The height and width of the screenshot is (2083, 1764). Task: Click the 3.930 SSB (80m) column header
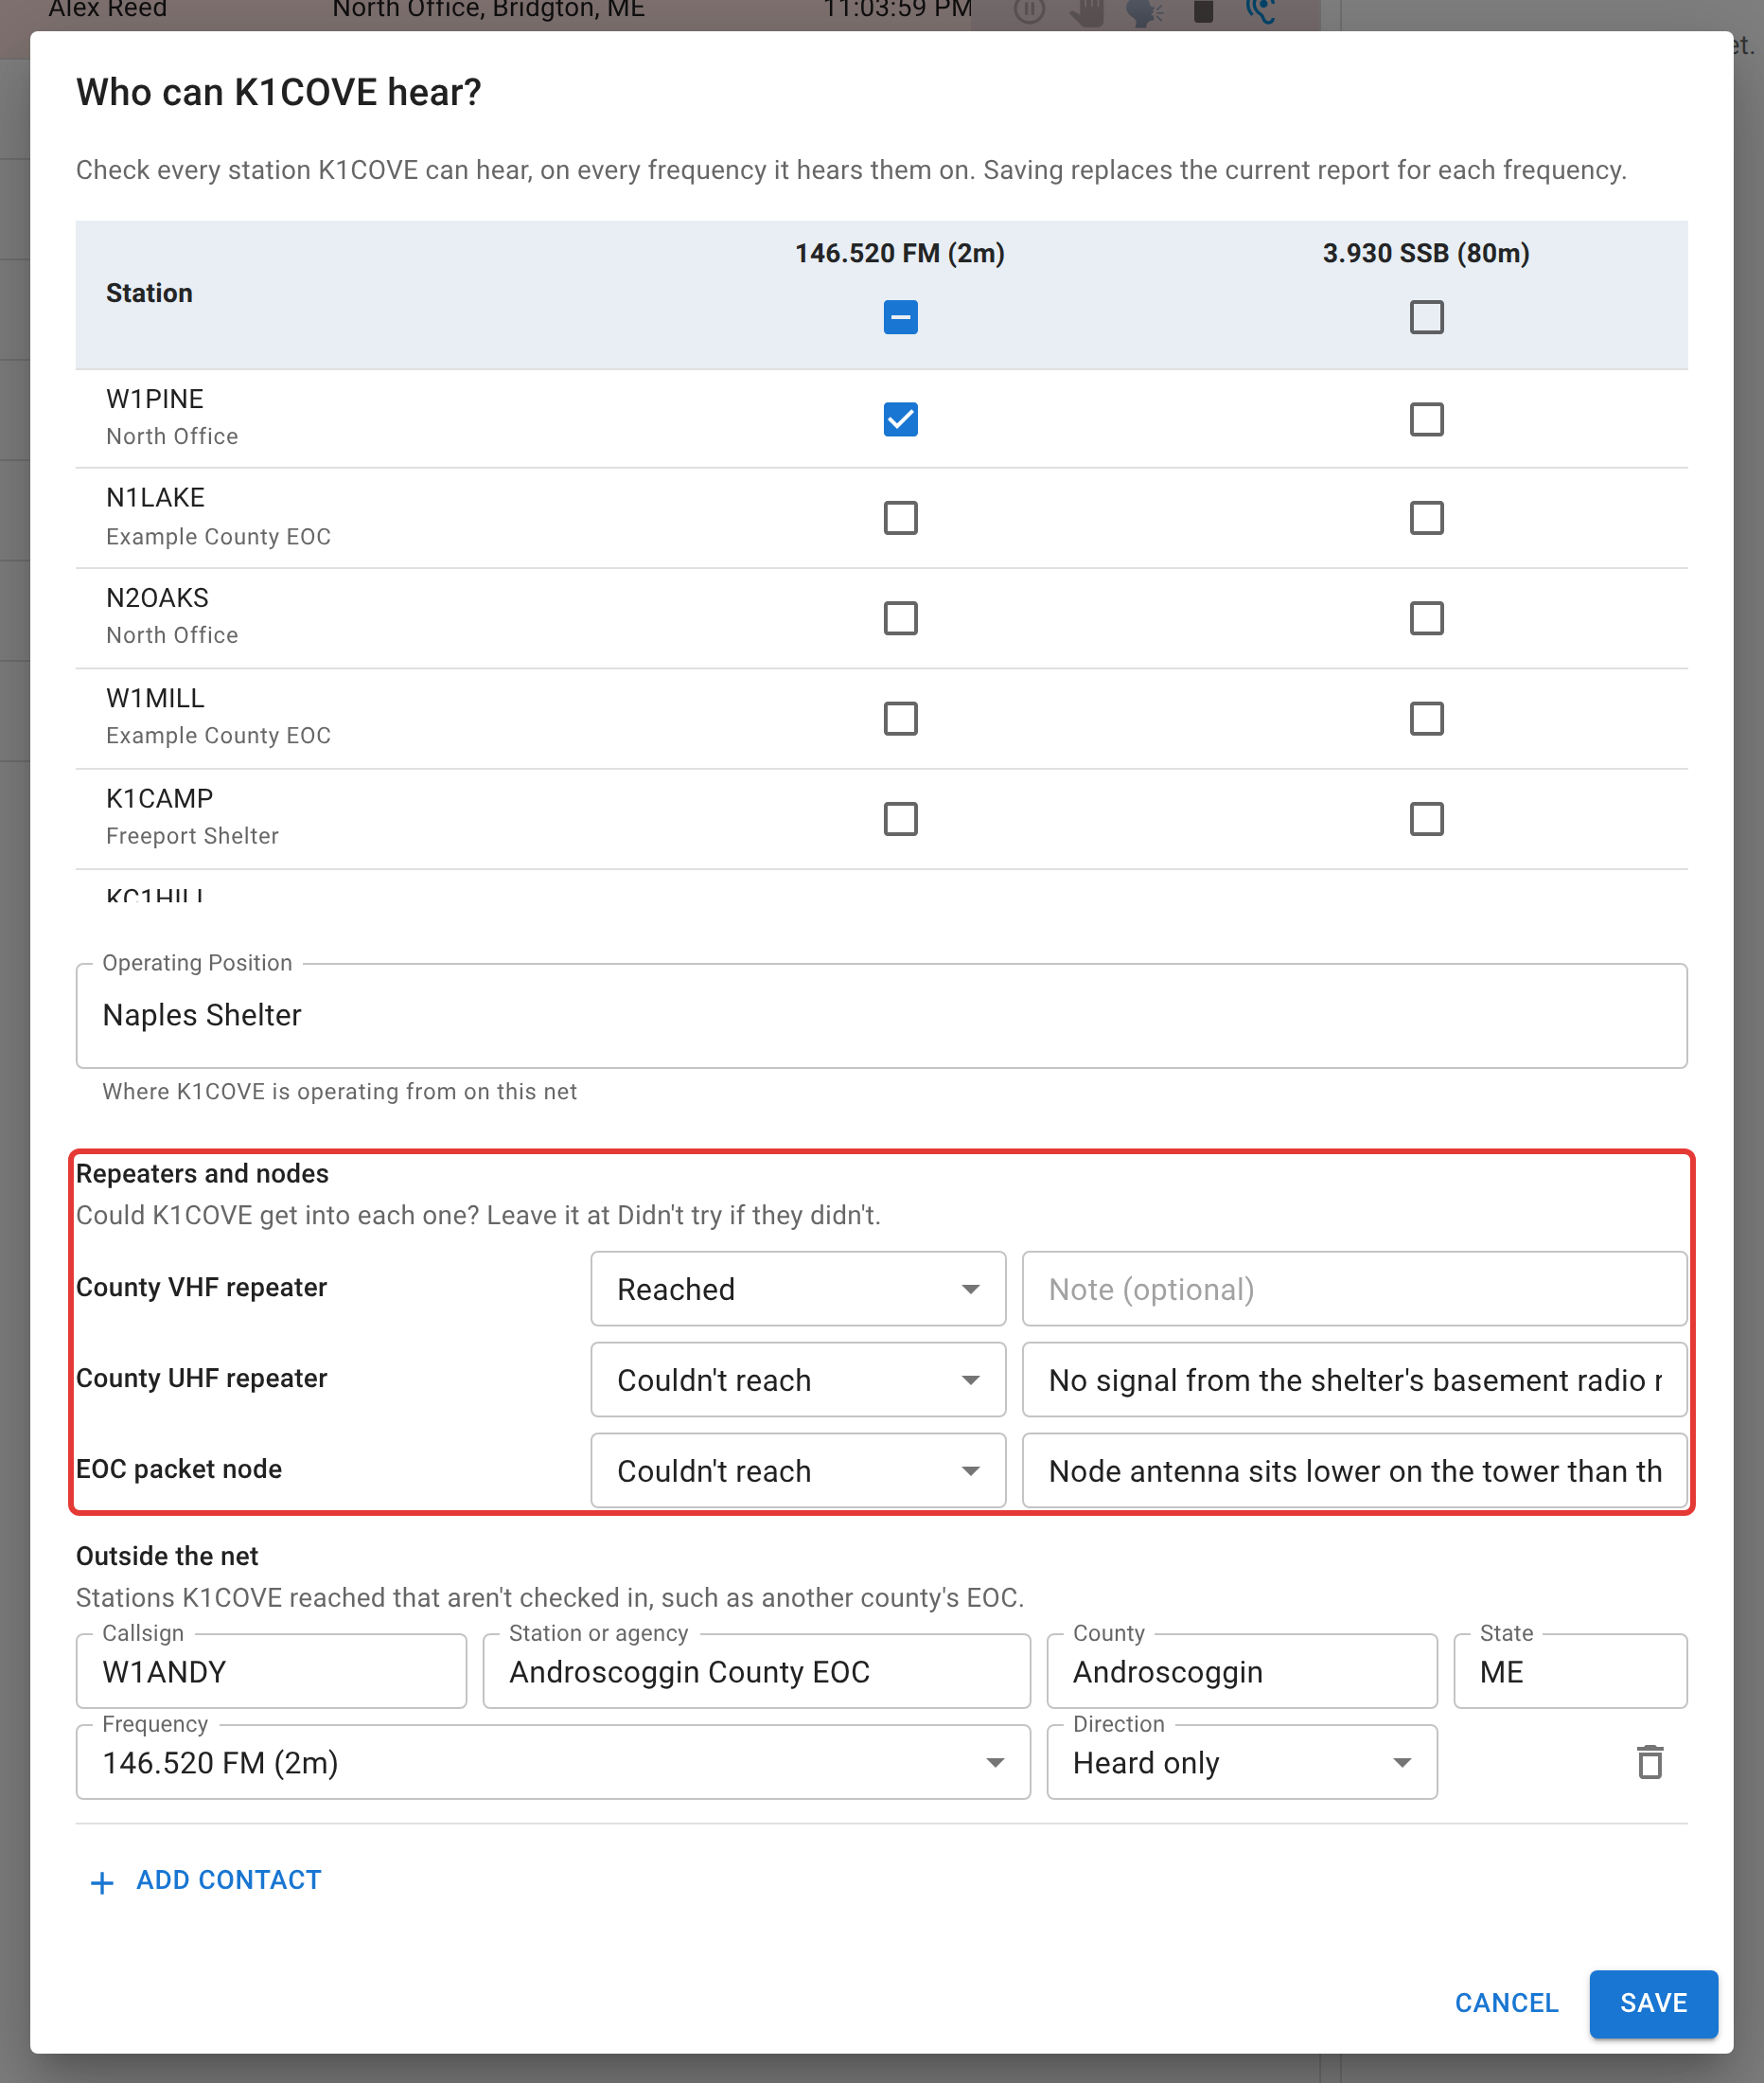click(1426, 253)
